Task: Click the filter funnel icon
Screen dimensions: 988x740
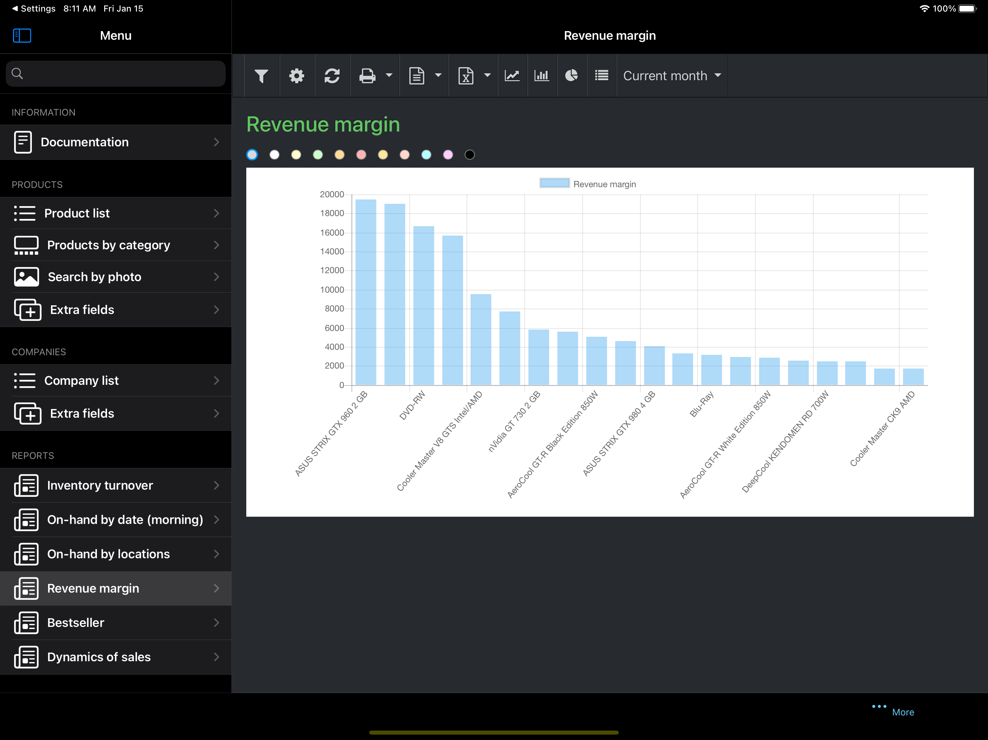Action: pos(261,76)
